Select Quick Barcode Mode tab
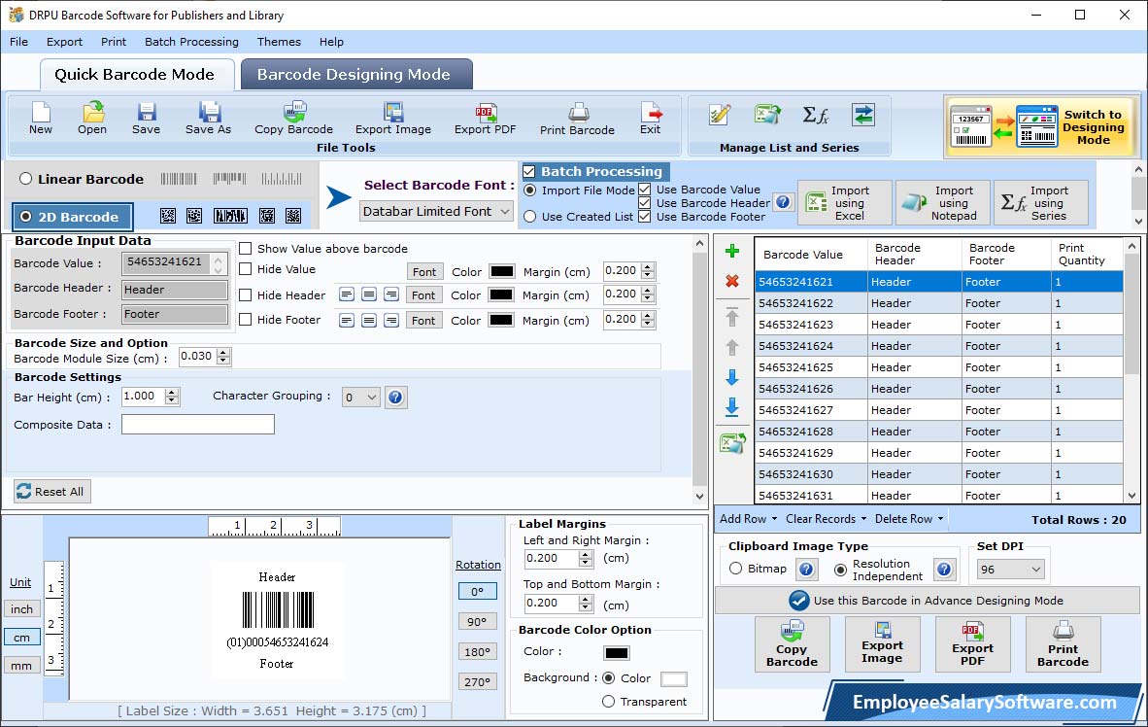 pos(136,74)
